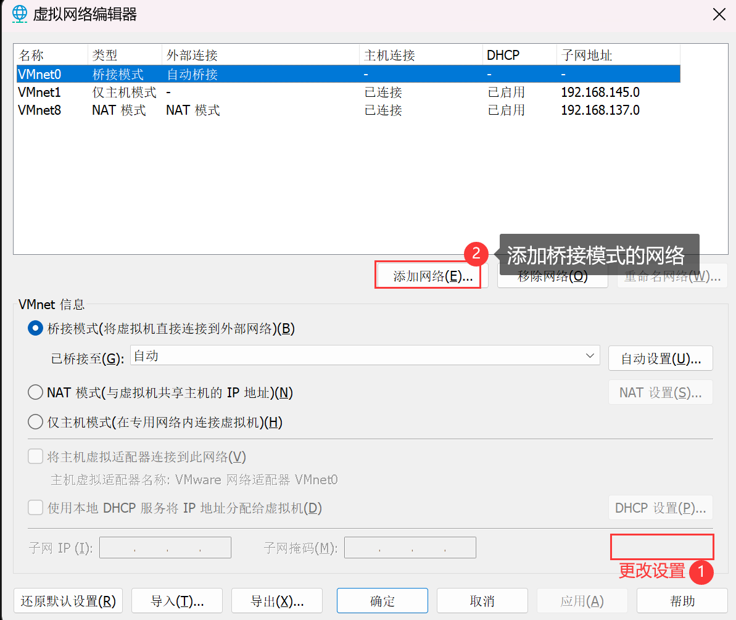Click the DHCP 设置(P)... button
The width and height of the screenshot is (736, 620).
661,508
